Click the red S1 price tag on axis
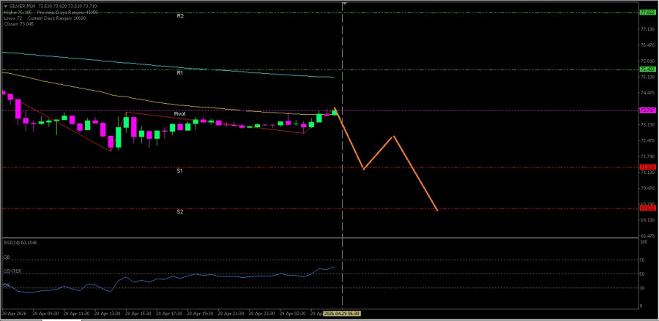 tap(647, 167)
